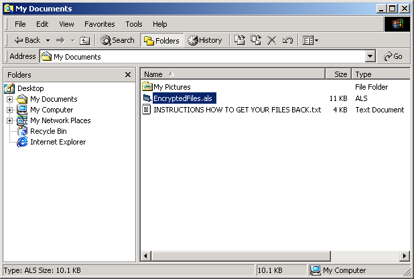Viewport: 414px width, 279px height.
Task: Select INSTRUCTIONS HOW TO GET YOUR FILES BACK.txt
Action: tap(237, 110)
